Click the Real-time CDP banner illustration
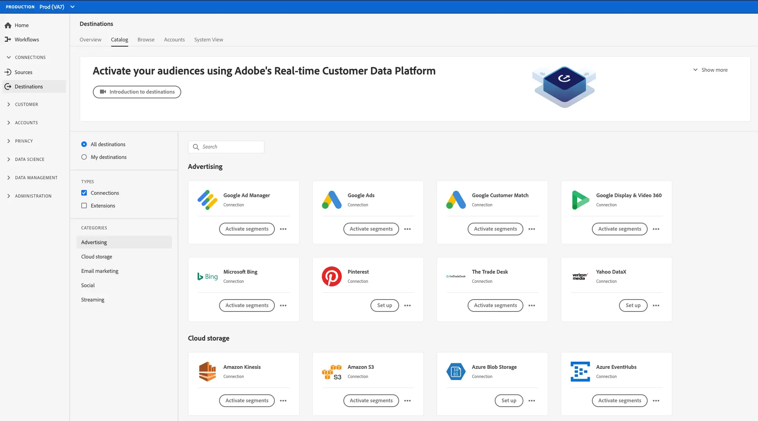Screen dimensions: 758x421 click(x=564, y=86)
